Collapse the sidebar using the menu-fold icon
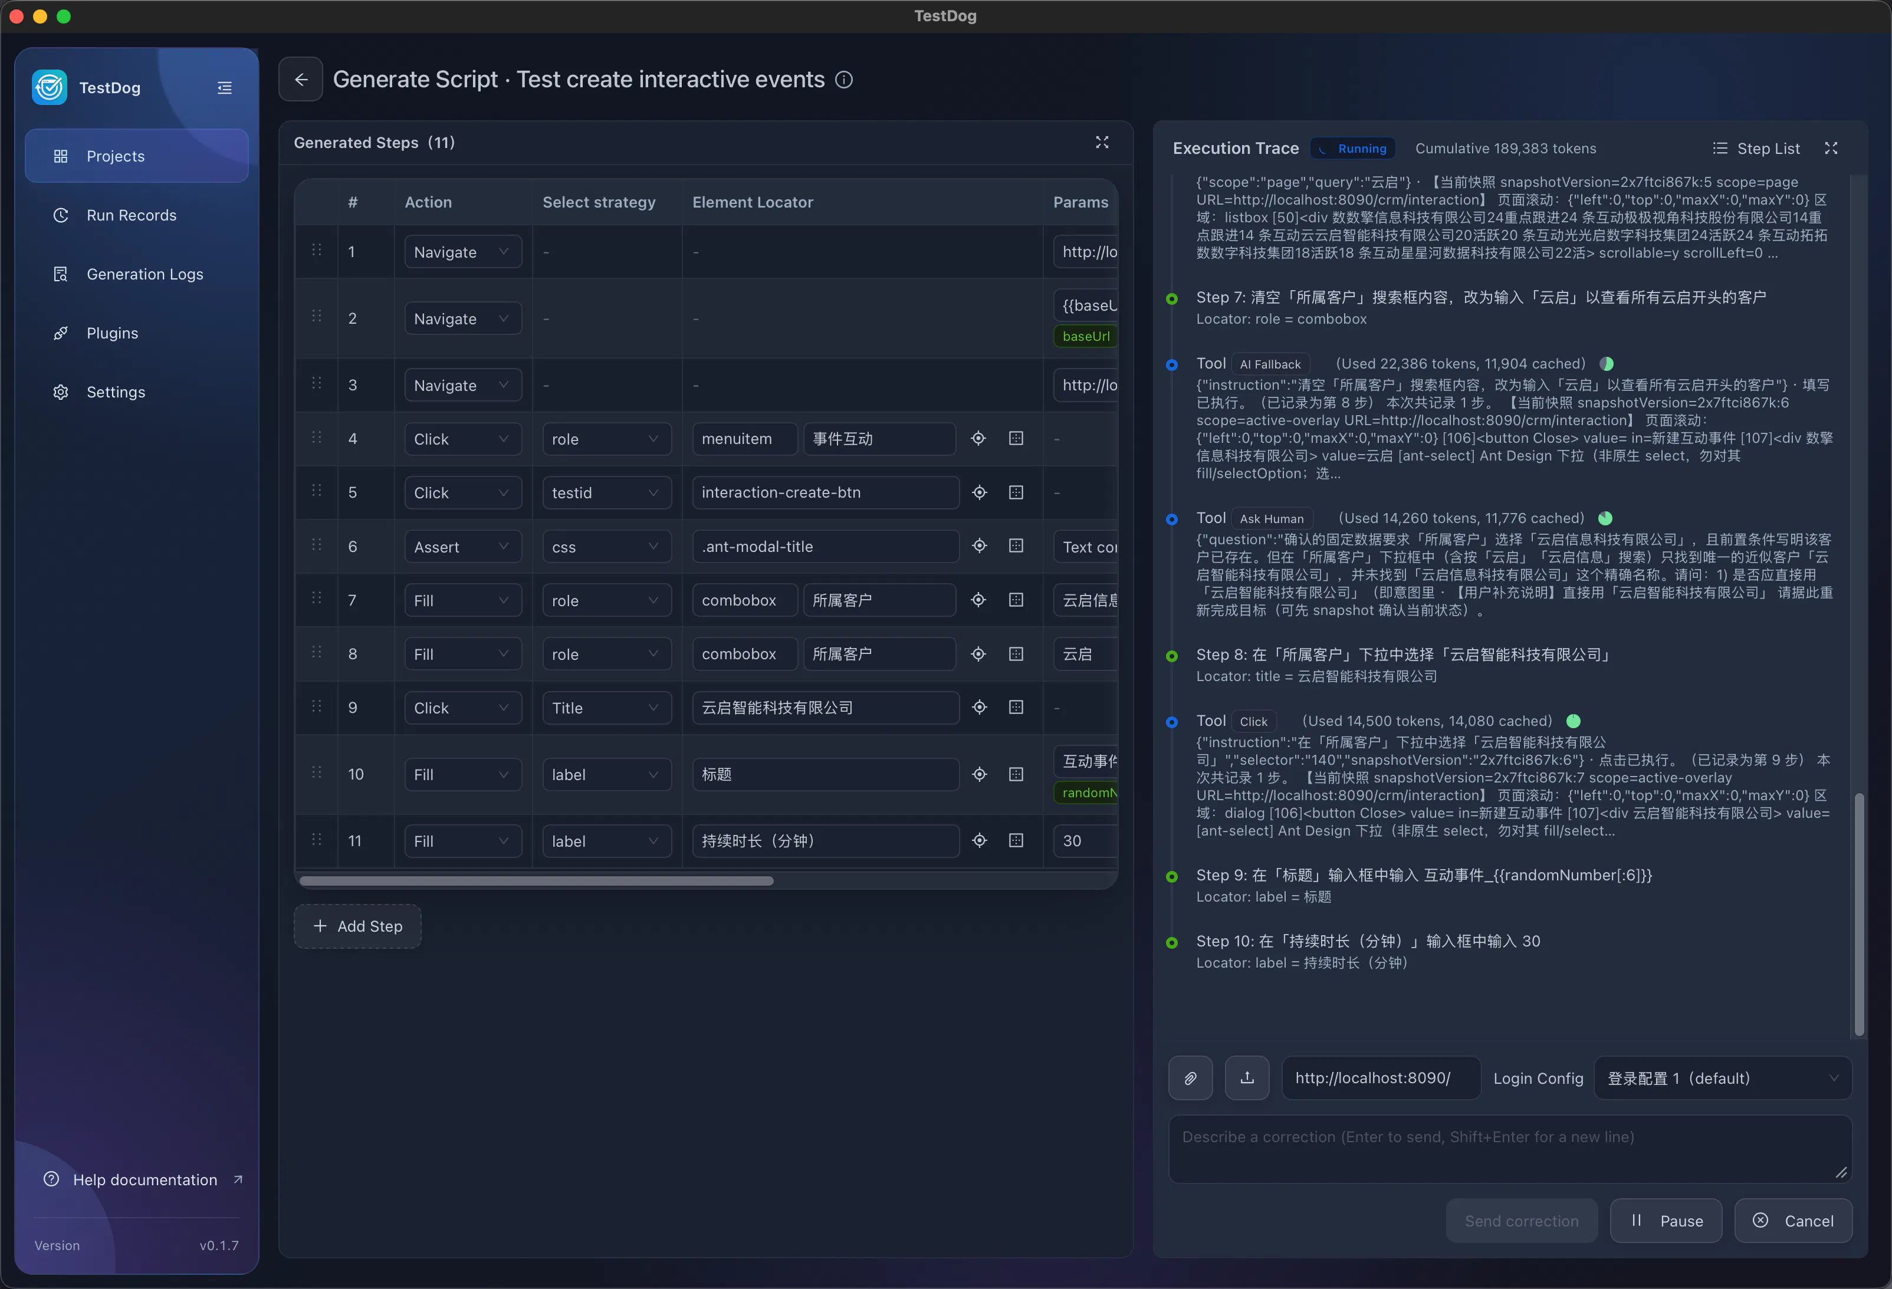This screenshot has width=1892, height=1289. (x=225, y=88)
